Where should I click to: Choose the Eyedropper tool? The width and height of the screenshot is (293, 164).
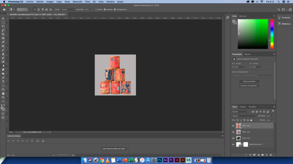[x=3, y=42]
